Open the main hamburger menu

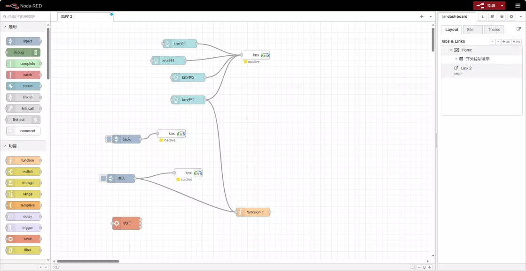[x=518, y=6]
